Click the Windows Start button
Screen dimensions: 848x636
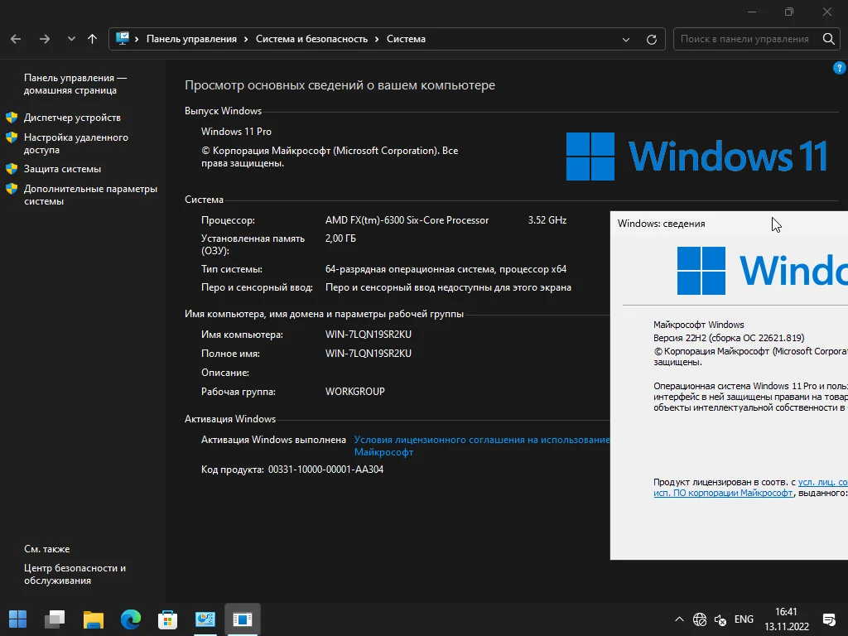coord(18,619)
